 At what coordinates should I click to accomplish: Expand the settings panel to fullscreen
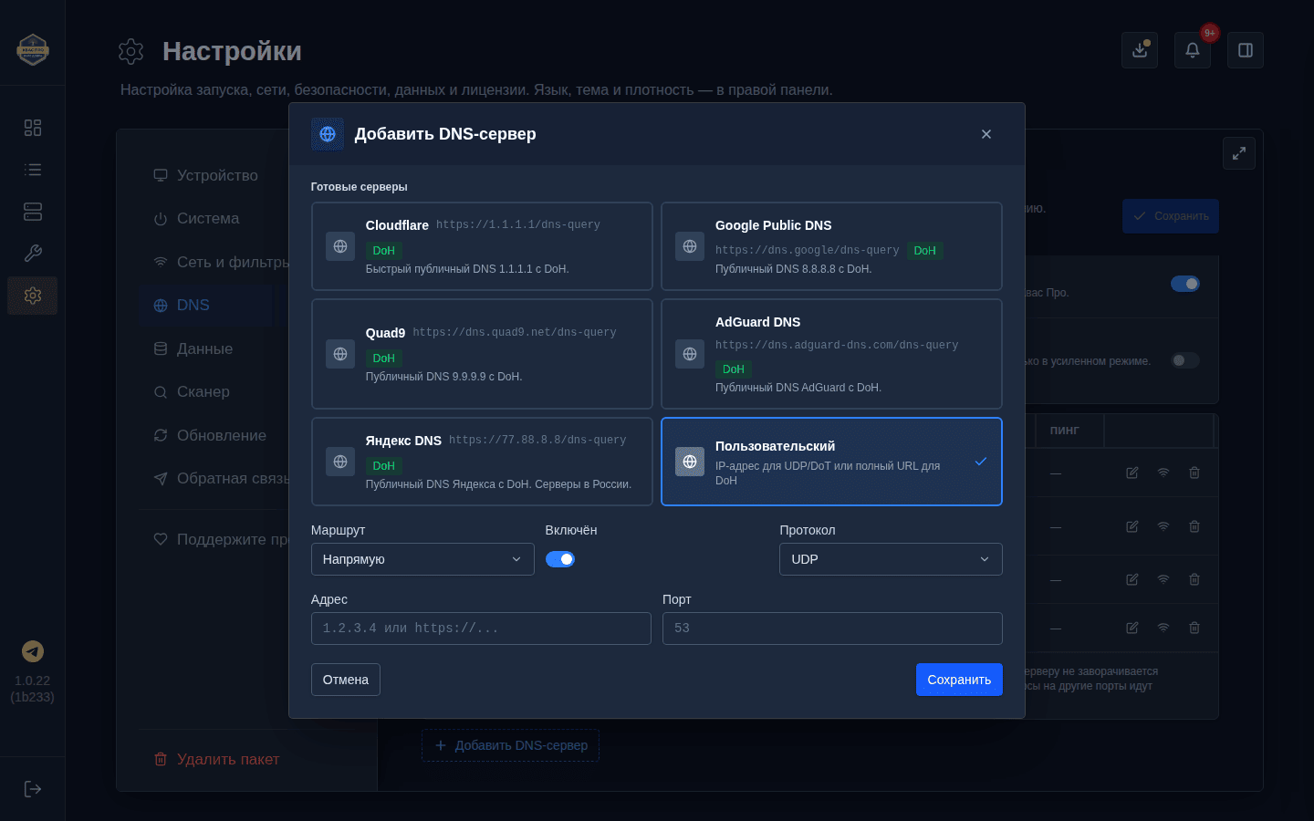[x=1239, y=153]
